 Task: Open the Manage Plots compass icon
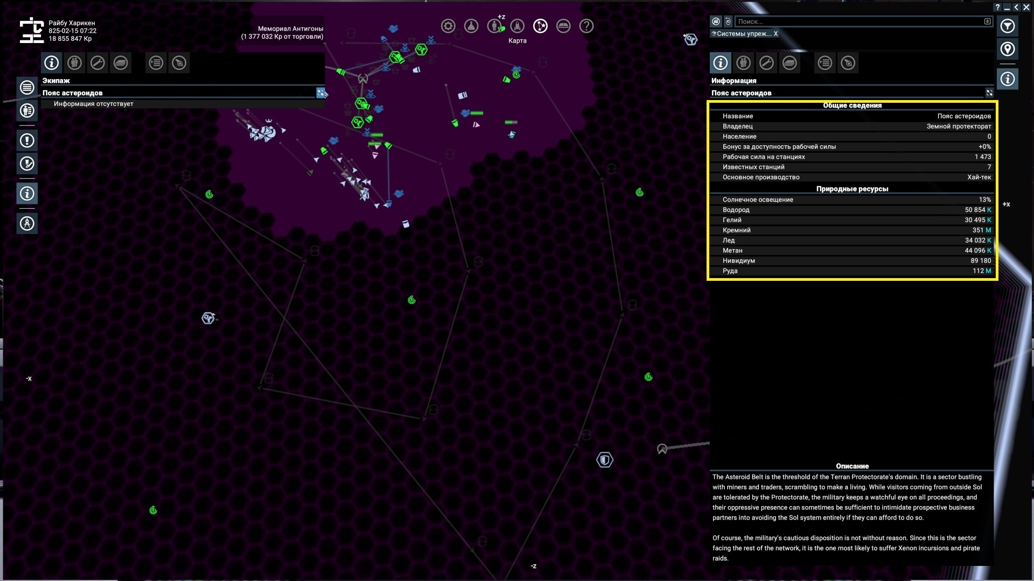[27, 223]
